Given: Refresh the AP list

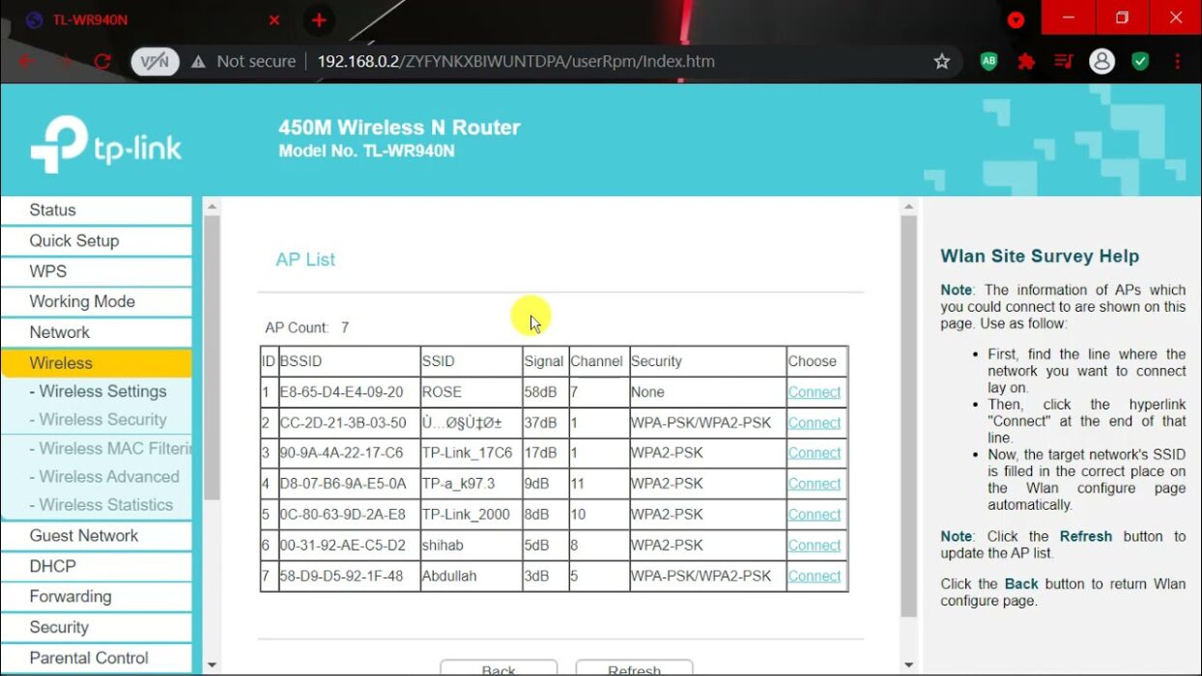Looking at the screenshot, I should point(634,668).
